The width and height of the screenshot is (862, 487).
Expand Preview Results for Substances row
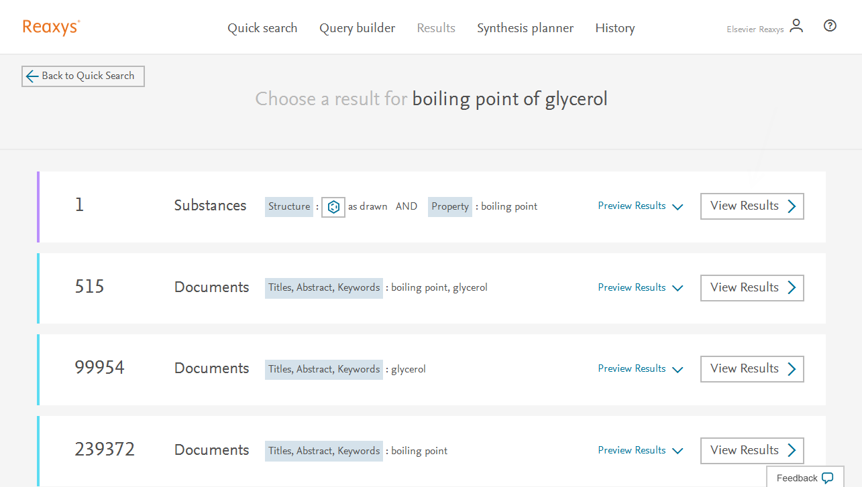(640, 206)
